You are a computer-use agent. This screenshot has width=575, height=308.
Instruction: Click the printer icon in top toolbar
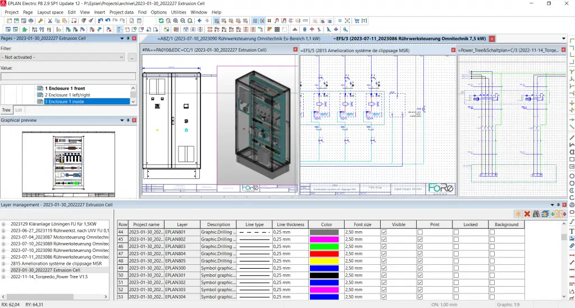[31, 21]
